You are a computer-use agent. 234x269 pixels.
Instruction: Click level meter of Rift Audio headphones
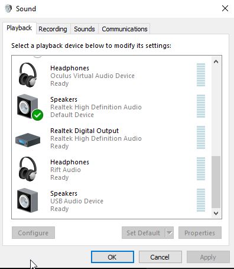point(201,168)
